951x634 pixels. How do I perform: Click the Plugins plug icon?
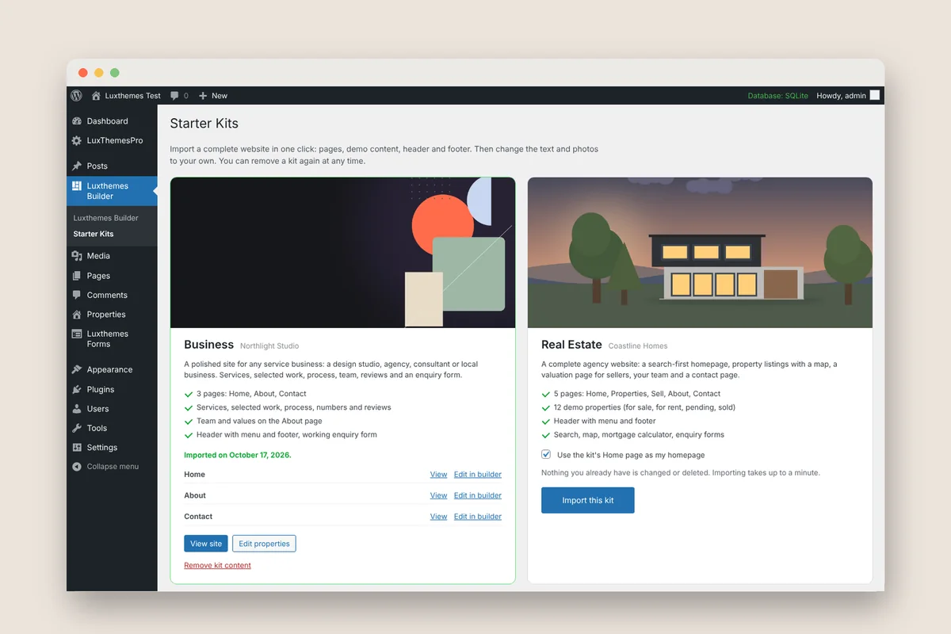77,389
